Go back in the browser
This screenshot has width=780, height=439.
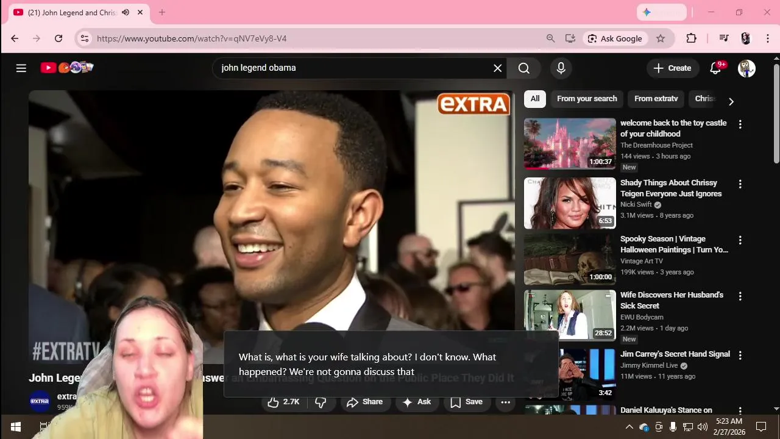point(15,38)
